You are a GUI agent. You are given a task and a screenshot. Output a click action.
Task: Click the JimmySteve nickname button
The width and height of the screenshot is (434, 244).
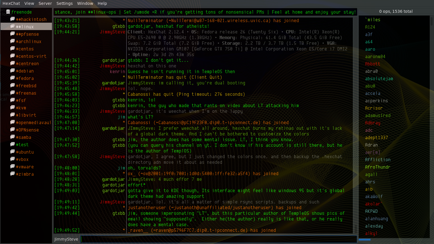pyautogui.click(x=66, y=239)
